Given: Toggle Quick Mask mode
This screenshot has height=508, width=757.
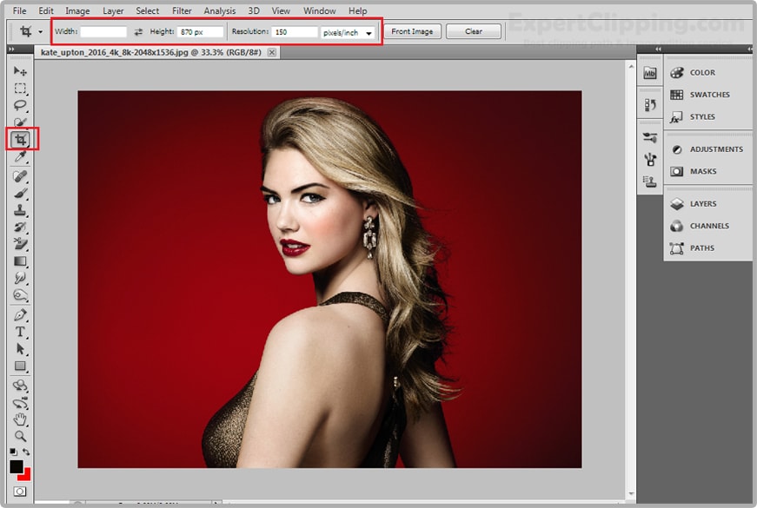Looking at the screenshot, I should (x=19, y=492).
